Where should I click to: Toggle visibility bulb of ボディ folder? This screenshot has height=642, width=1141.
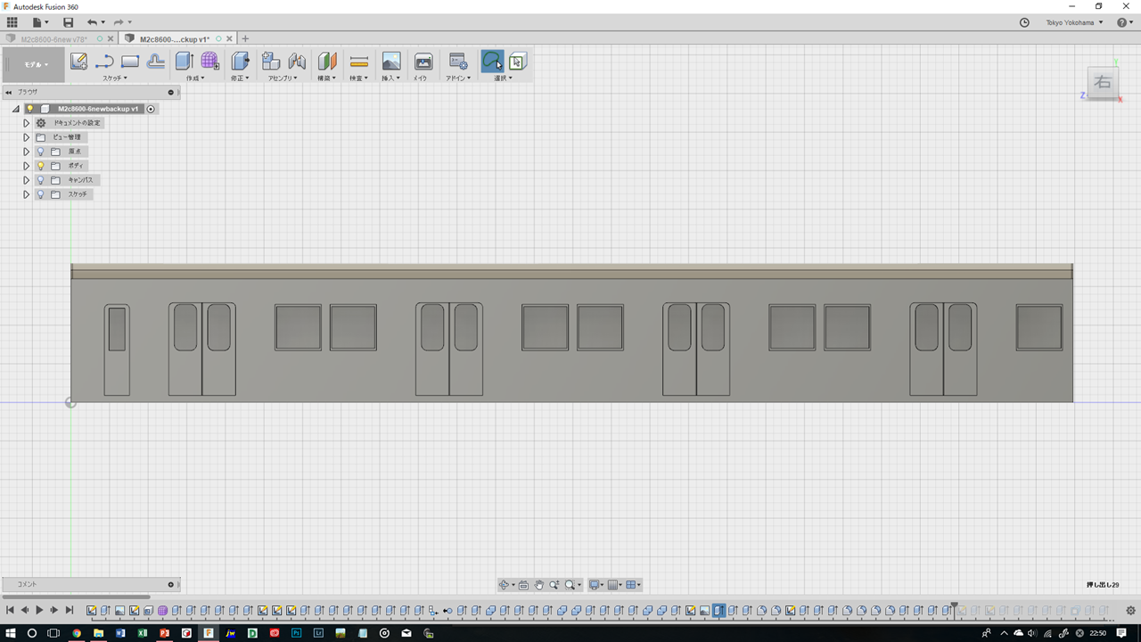pyautogui.click(x=40, y=166)
